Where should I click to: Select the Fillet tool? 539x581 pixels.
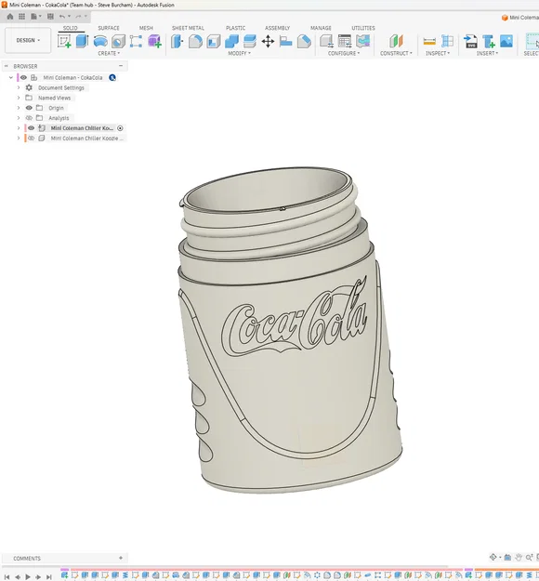195,41
